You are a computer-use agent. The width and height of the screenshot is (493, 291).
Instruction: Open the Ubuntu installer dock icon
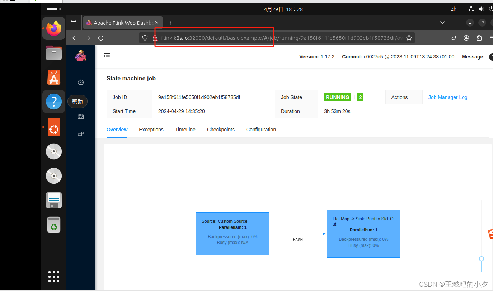tap(54, 127)
